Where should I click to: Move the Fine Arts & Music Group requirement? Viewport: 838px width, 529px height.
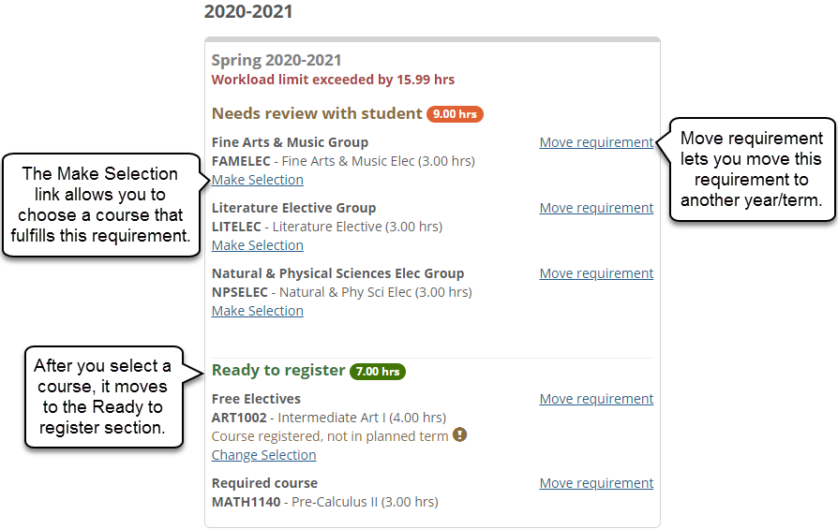[x=596, y=142]
